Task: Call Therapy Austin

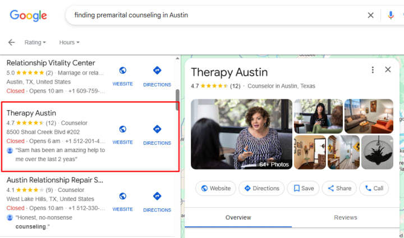Action: pos(374,189)
